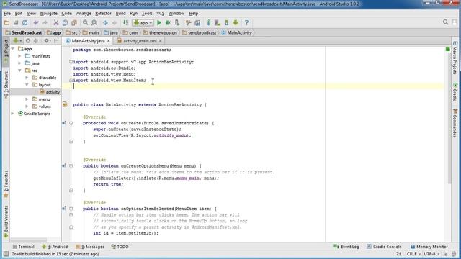Open the File menu
Screen dimensions: 461x259
pos(7,13)
